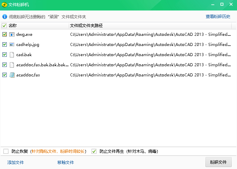Click the cadhelp.jpg image icon
This screenshot has height=169, width=237.
pyautogui.click(x=12, y=45)
